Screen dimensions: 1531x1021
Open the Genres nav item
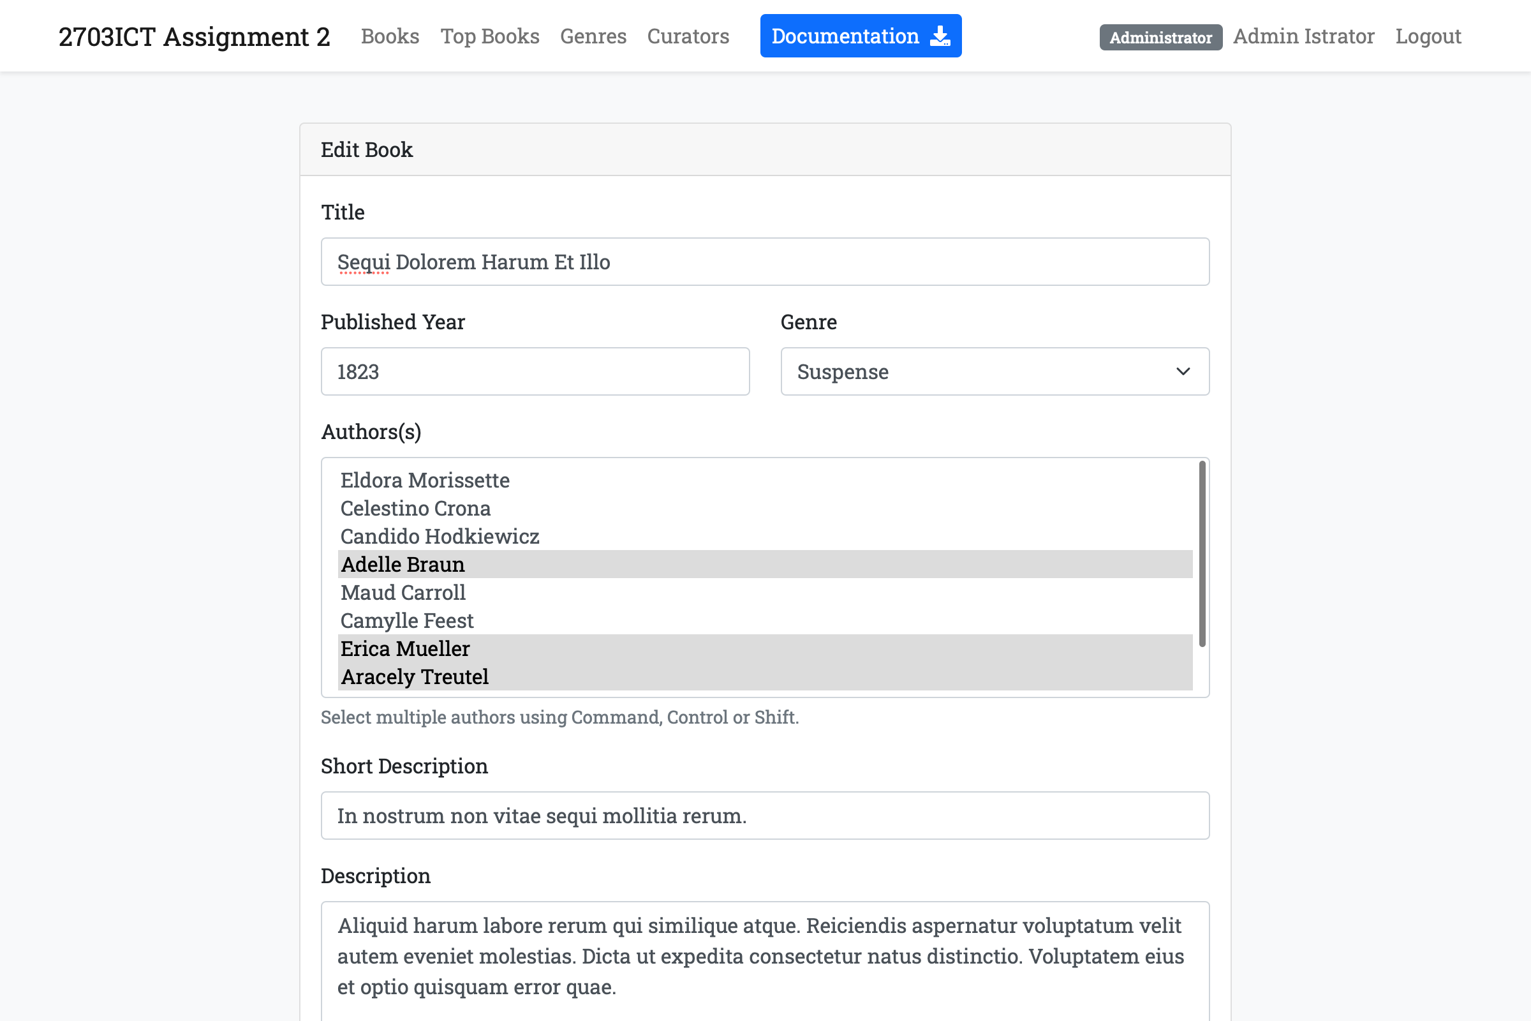[x=593, y=36]
